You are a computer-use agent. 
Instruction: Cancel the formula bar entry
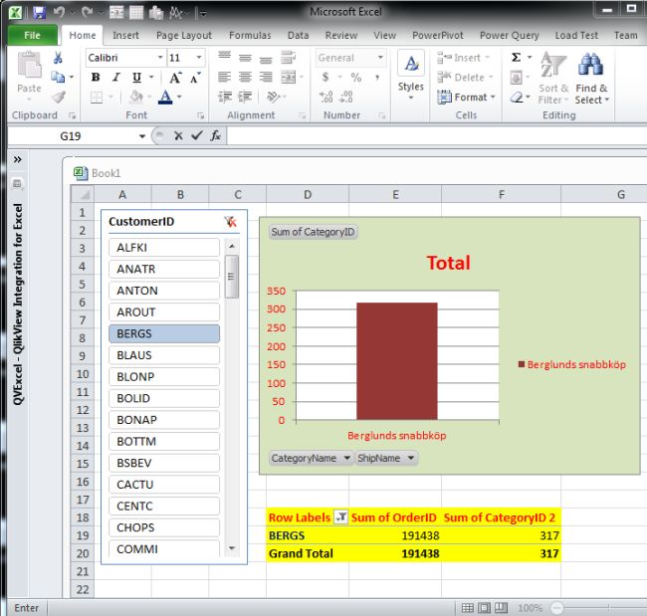178,135
